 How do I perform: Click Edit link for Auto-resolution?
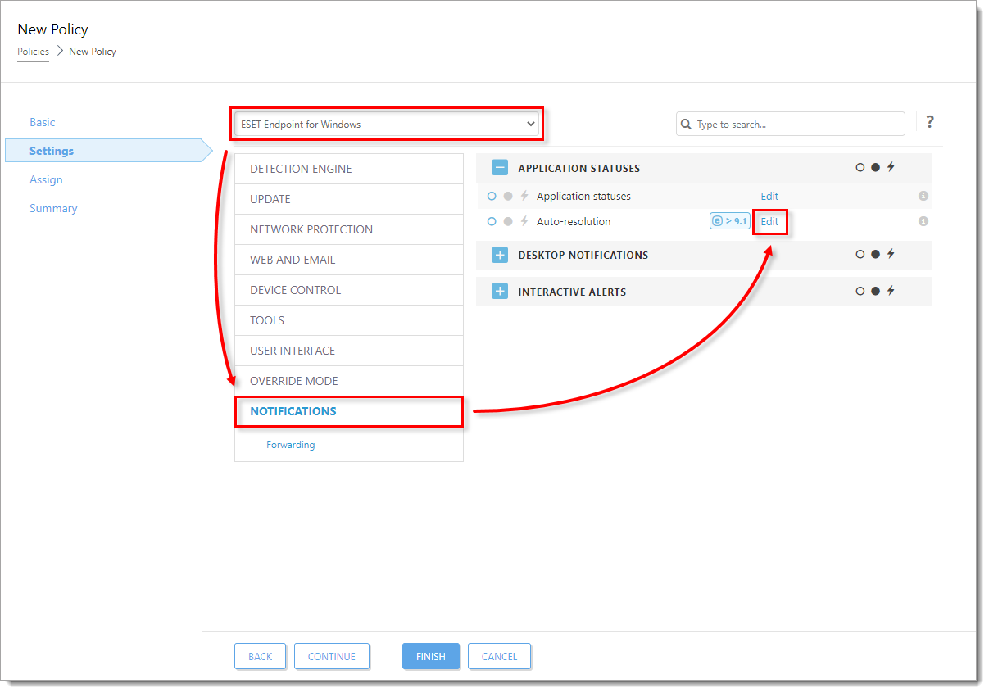pyautogui.click(x=769, y=222)
